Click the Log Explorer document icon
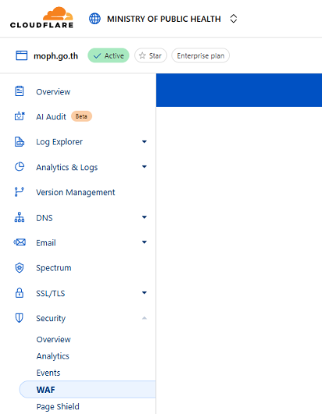The height and width of the screenshot is (414, 322). point(19,142)
